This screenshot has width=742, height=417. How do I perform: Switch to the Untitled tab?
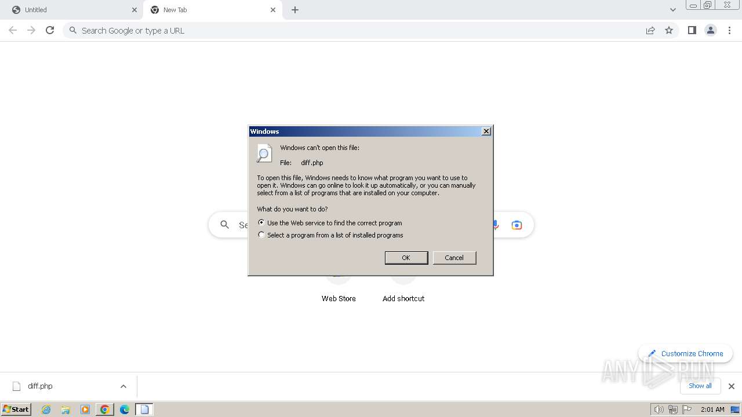tap(71, 10)
